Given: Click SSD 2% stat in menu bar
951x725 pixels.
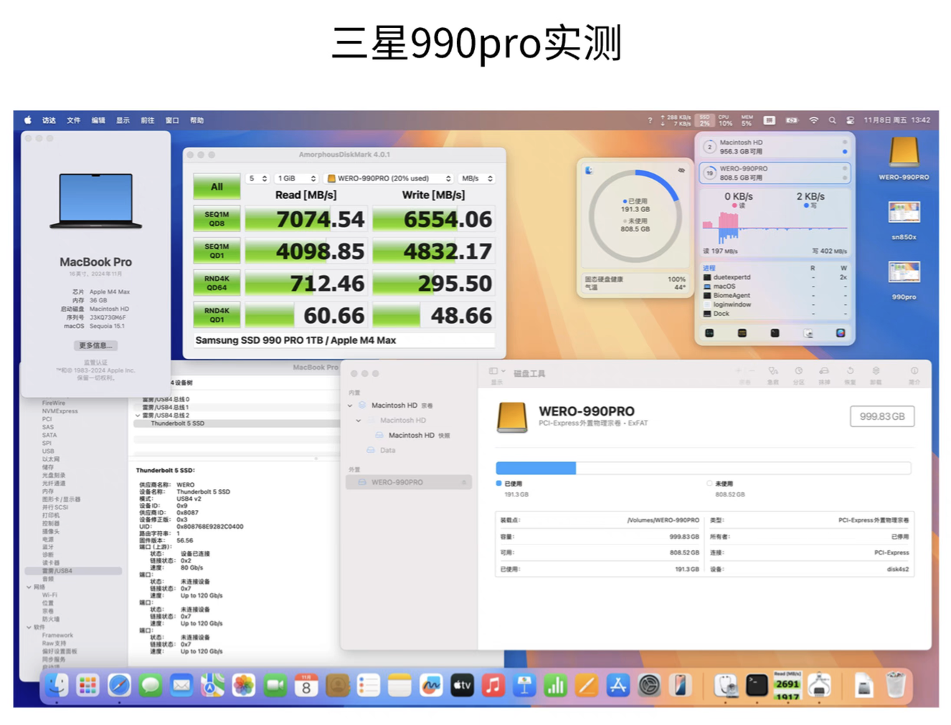Looking at the screenshot, I should (704, 120).
